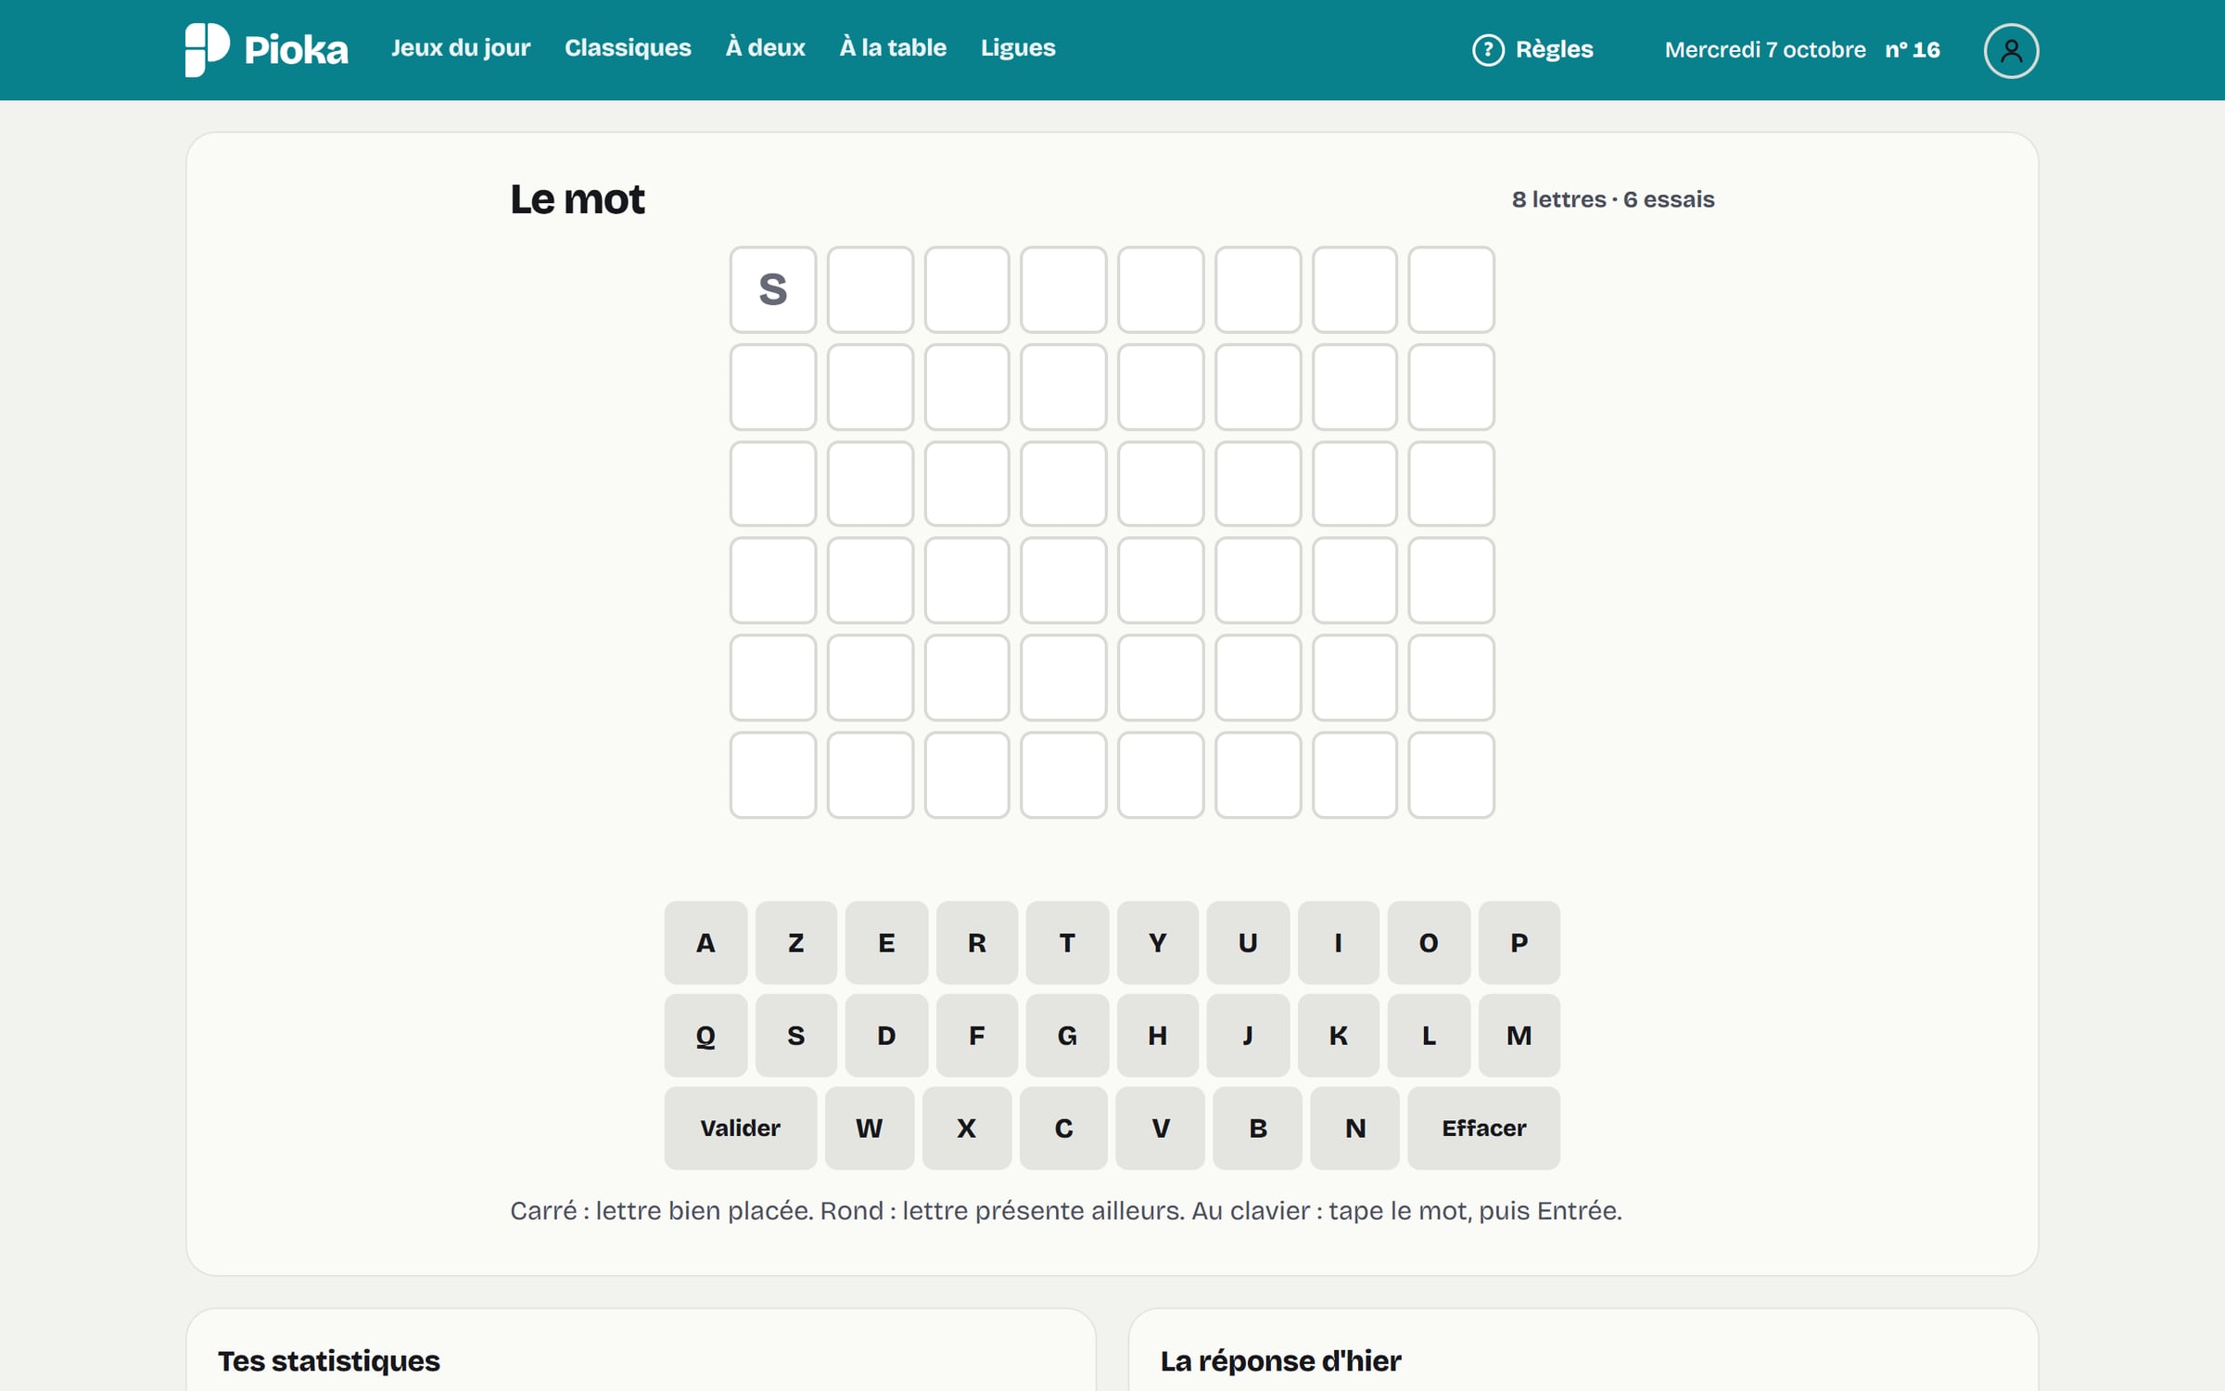Click the Le mot title
The height and width of the screenshot is (1391, 2225).
click(x=577, y=199)
